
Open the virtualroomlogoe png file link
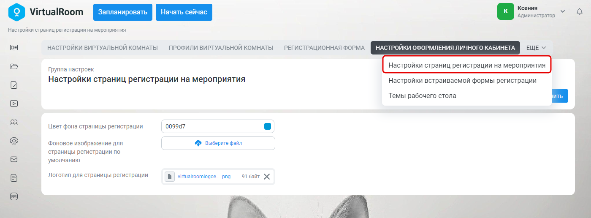point(204,177)
